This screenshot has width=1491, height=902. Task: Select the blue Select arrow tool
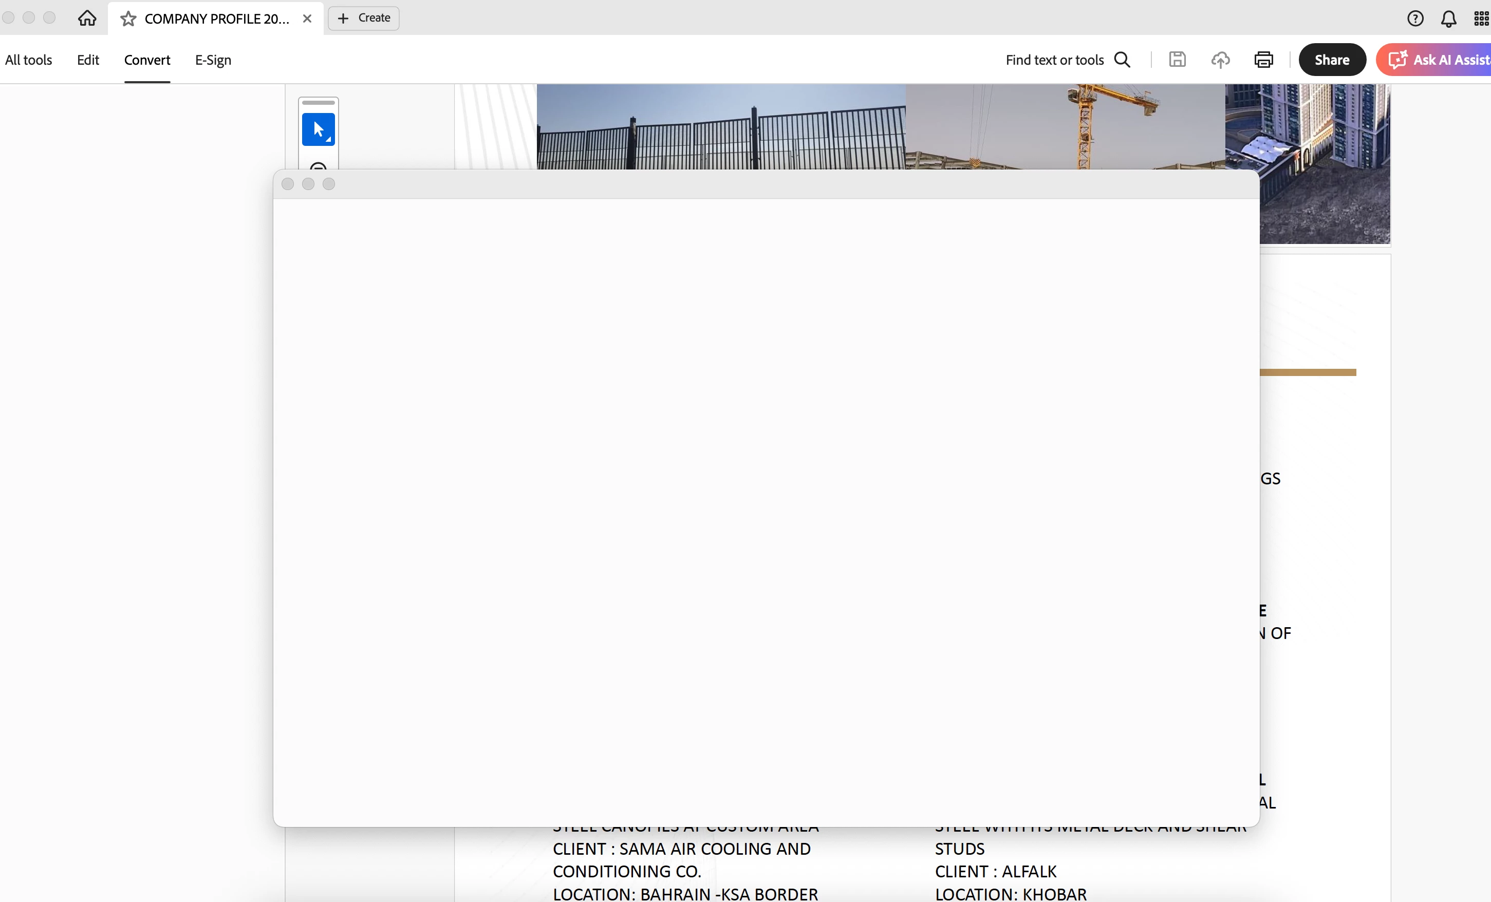(x=319, y=129)
